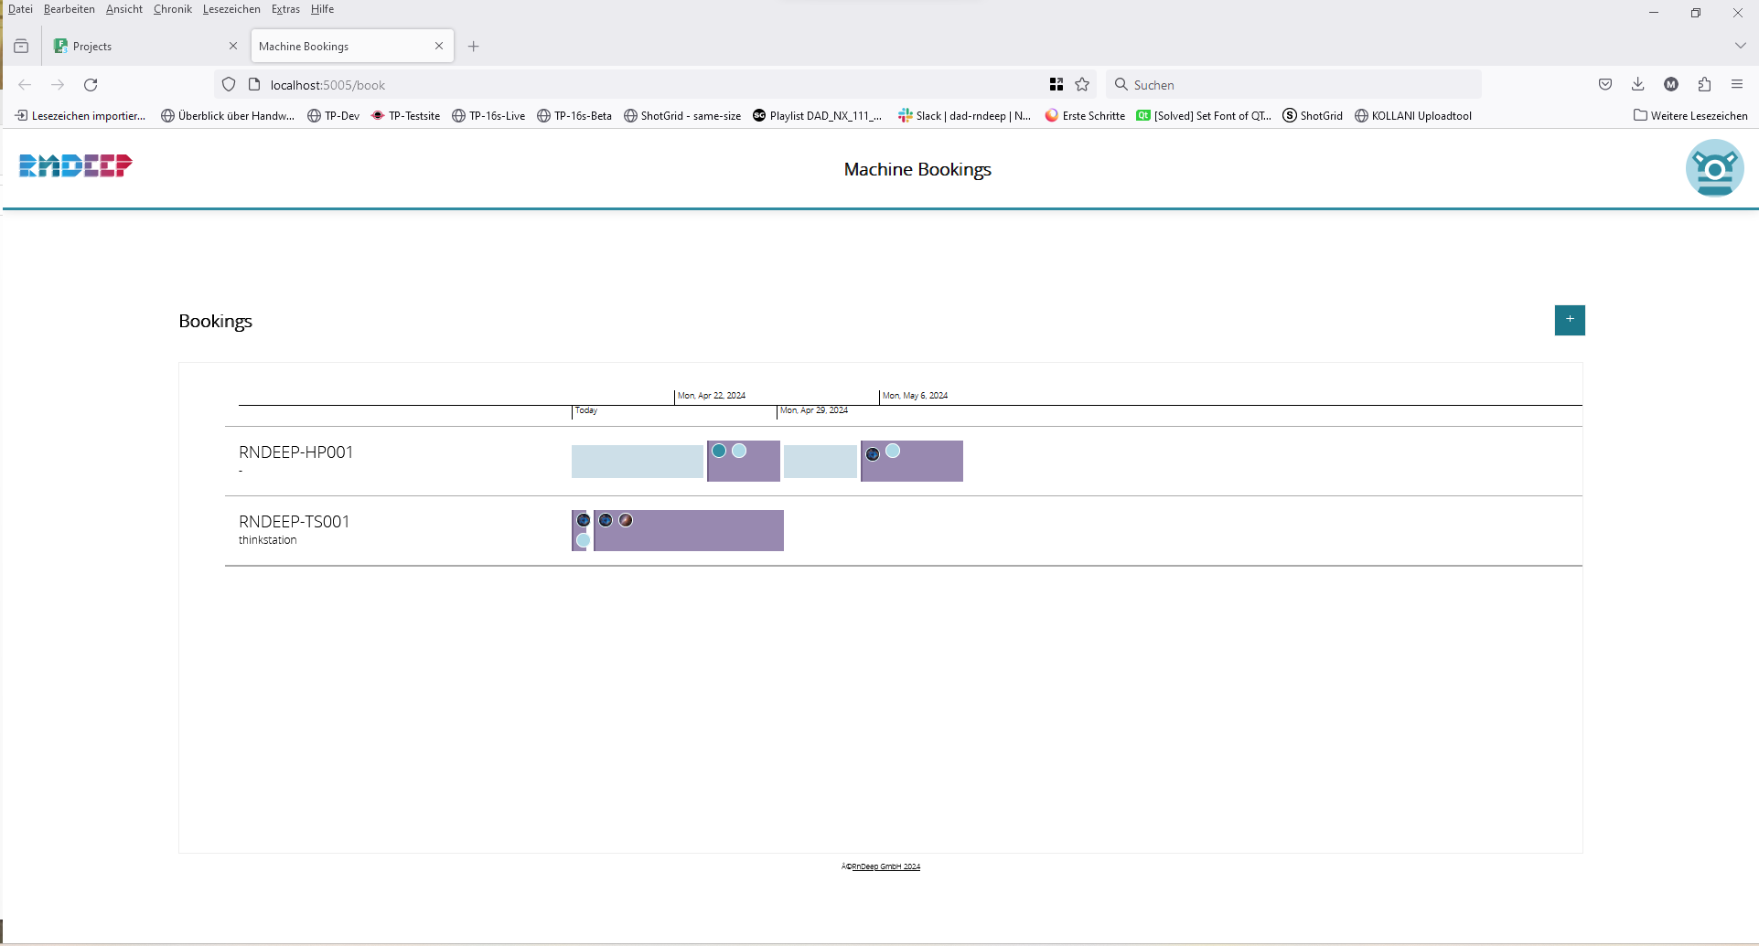The image size is (1759, 946).
Task: Open the ShotGrid - same-size bookmark
Action: [682, 116]
